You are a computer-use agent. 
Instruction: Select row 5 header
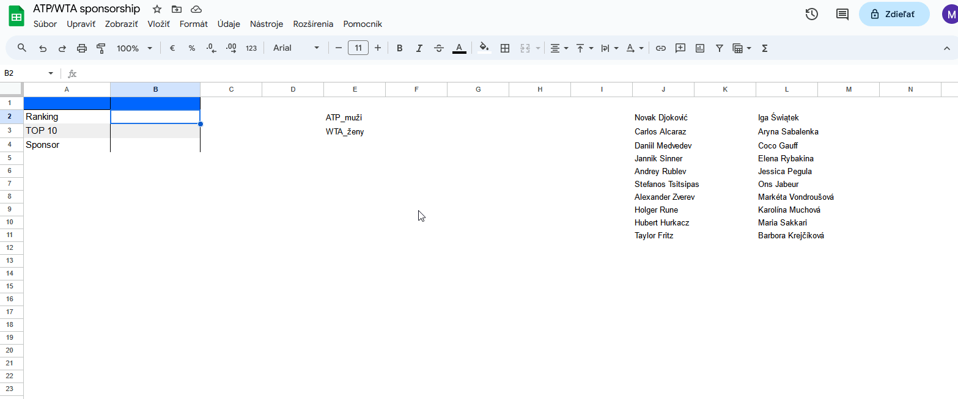9,158
